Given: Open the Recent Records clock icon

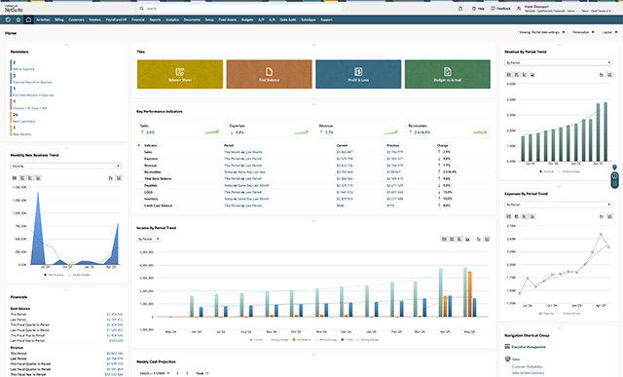Looking at the screenshot, I should click(x=8, y=19).
